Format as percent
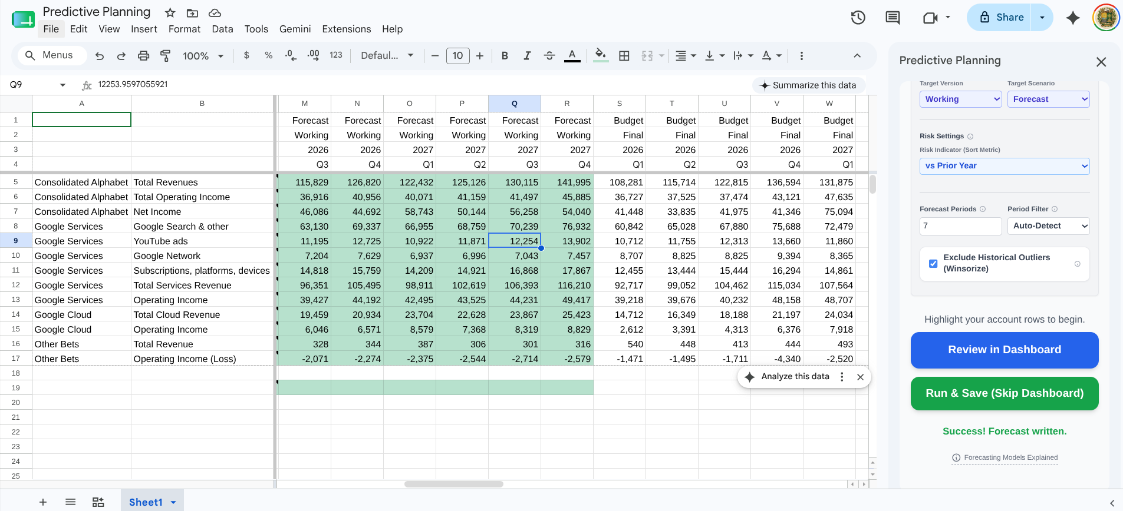1123x511 pixels. (269, 55)
